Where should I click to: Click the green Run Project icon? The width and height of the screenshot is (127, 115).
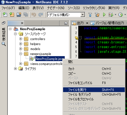point(104,15)
